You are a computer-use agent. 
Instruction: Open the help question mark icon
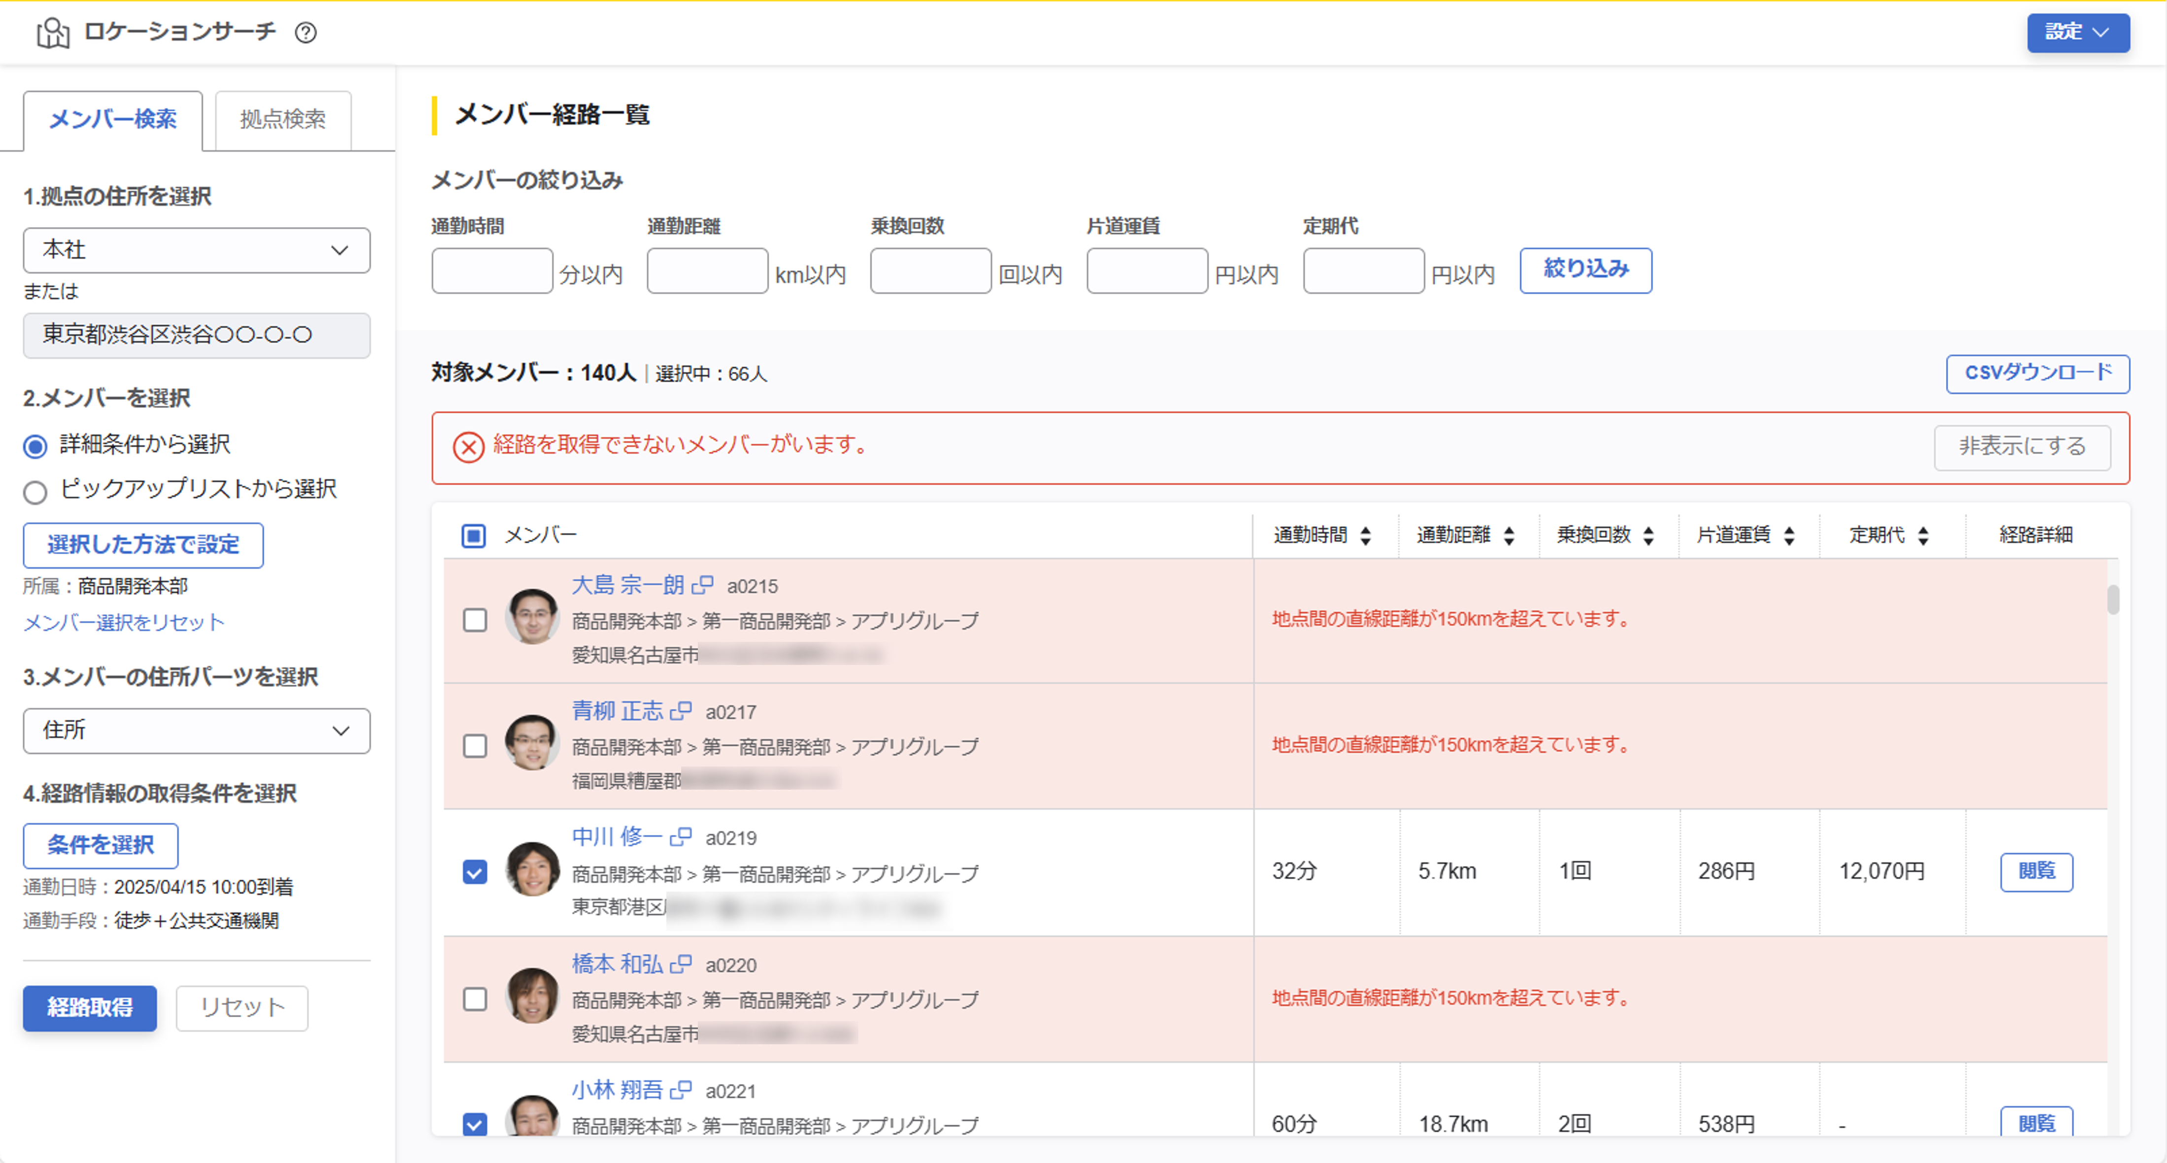click(306, 32)
